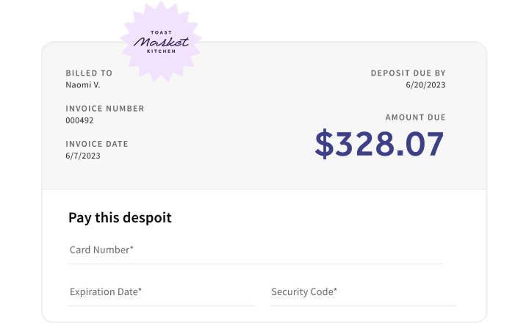This screenshot has width=529, height=323.
Task: Click the Card Number underline
Action: pos(256,264)
